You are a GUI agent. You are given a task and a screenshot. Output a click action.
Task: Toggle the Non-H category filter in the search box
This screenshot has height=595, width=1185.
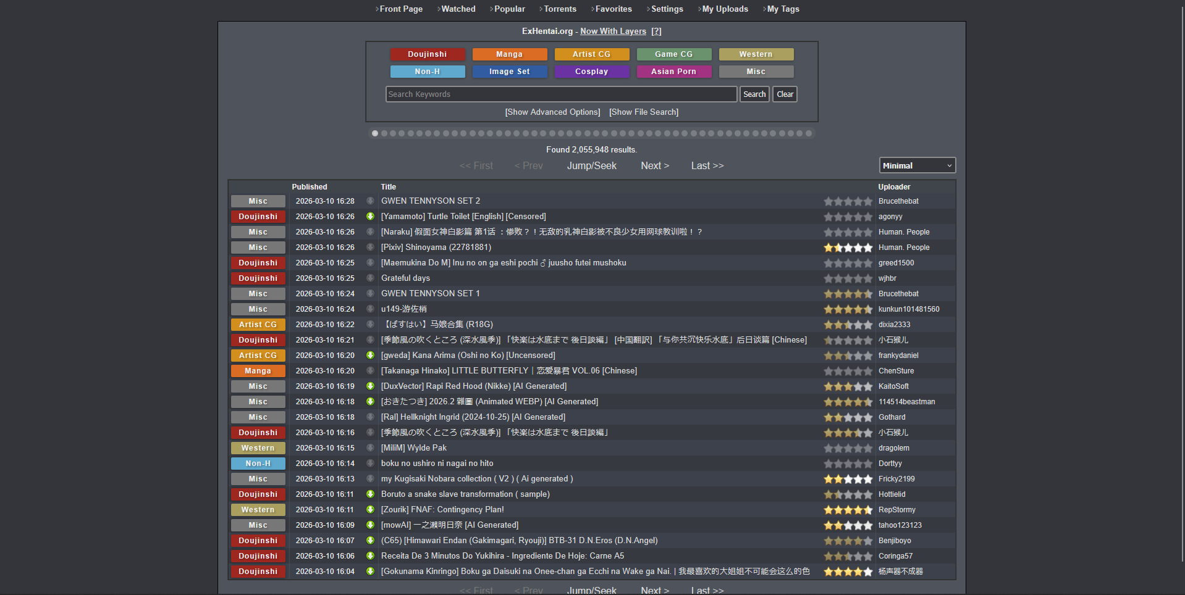point(428,72)
